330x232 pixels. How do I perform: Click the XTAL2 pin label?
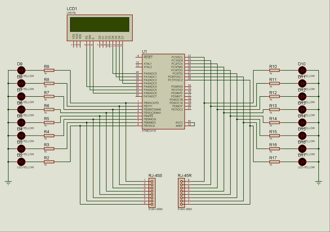point(148,67)
